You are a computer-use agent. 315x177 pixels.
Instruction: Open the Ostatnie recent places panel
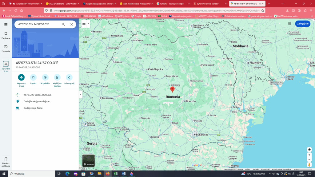6,49
